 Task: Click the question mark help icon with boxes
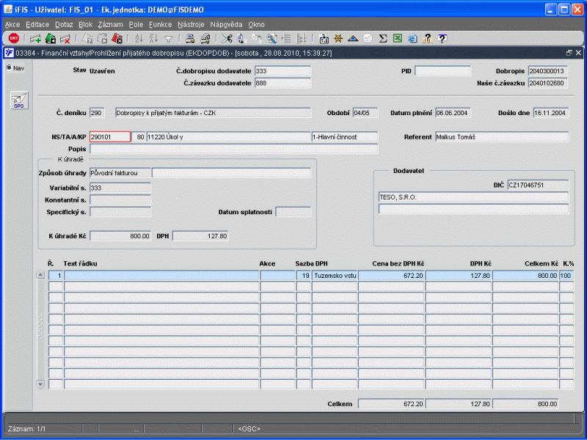point(427,38)
